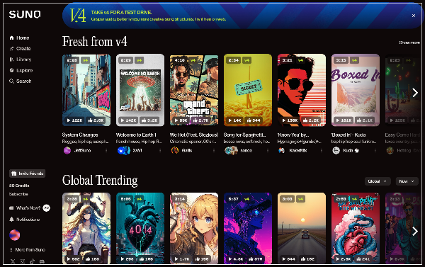Play the trending serpent heart cover

(x=356, y=228)
